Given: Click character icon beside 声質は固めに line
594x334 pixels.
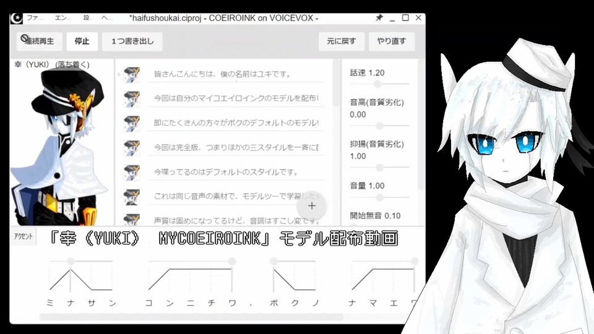Looking at the screenshot, I should [132, 220].
